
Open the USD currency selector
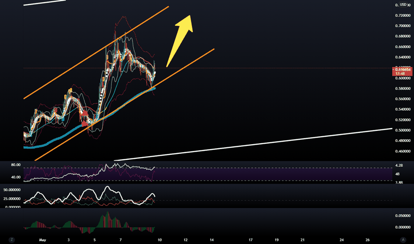coord(403,4)
